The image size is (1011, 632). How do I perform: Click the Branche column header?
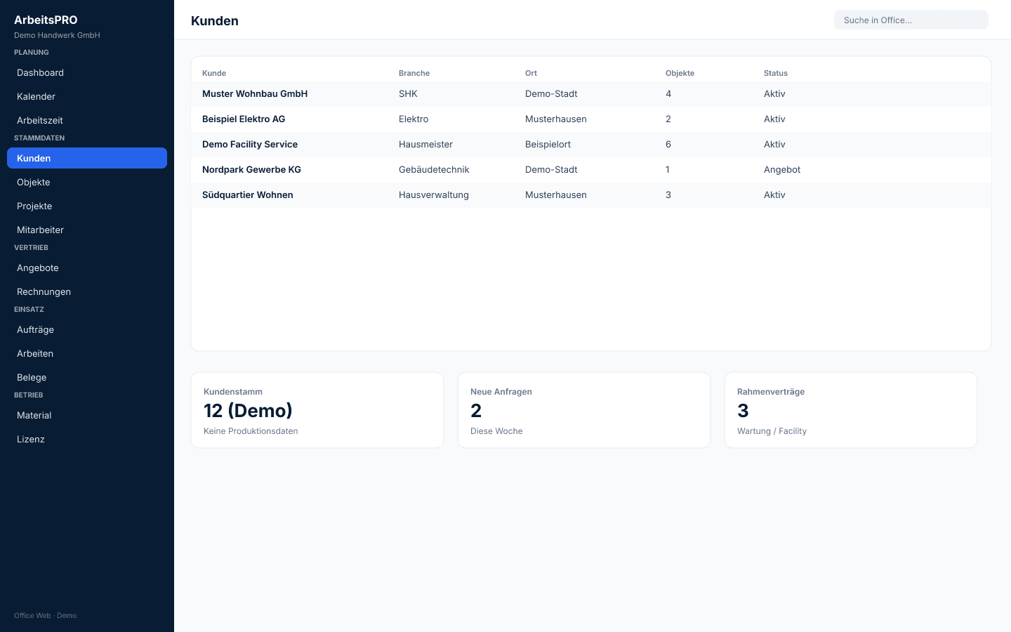414,73
